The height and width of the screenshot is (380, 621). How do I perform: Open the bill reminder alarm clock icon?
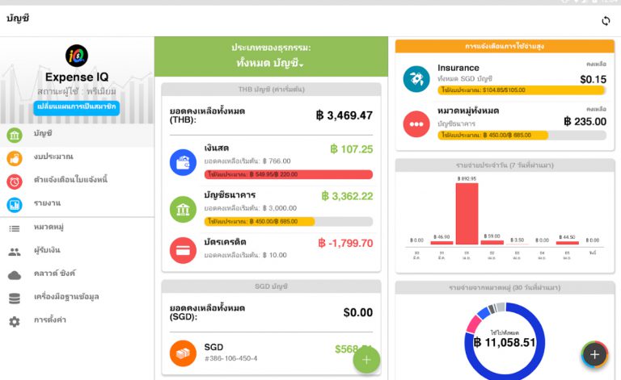coord(15,182)
